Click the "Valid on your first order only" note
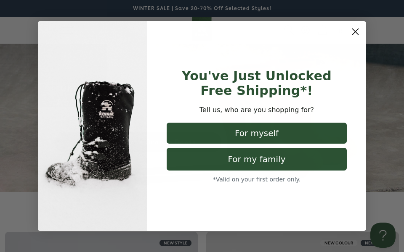404x252 pixels. (257, 179)
